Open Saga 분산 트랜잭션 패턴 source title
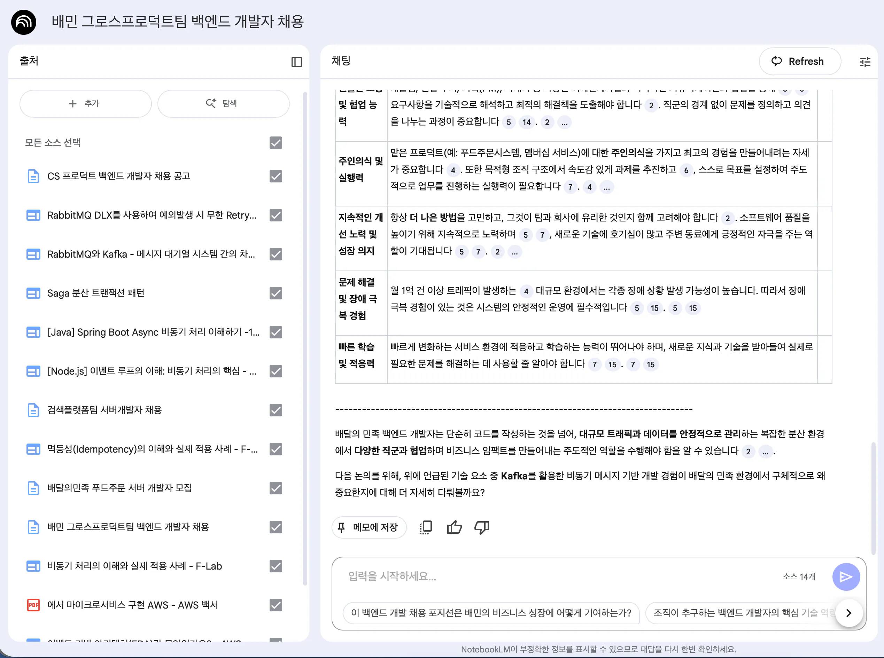 tap(96, 293)
